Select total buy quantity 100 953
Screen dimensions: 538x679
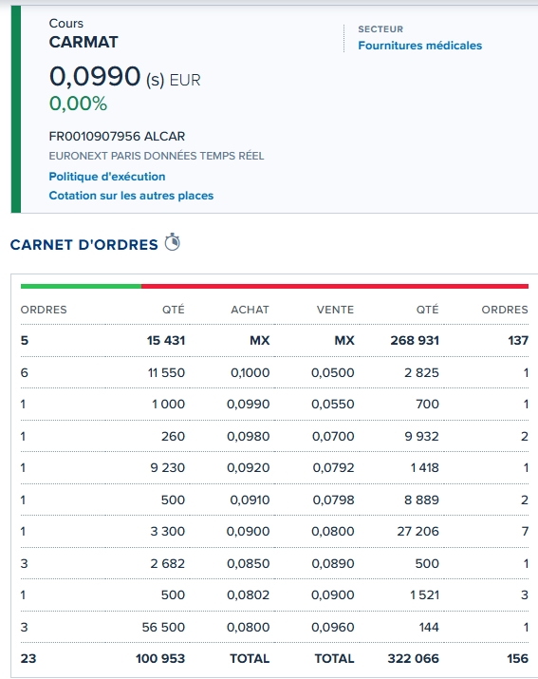tap(160, 659)
